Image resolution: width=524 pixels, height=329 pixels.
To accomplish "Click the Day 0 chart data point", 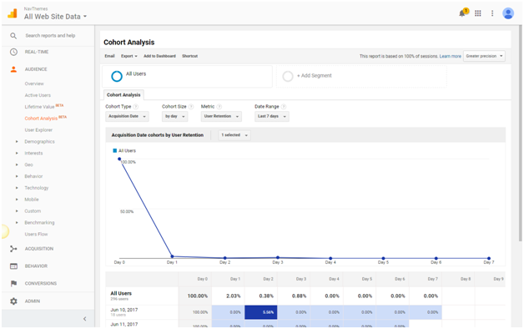I will point(119,159).
